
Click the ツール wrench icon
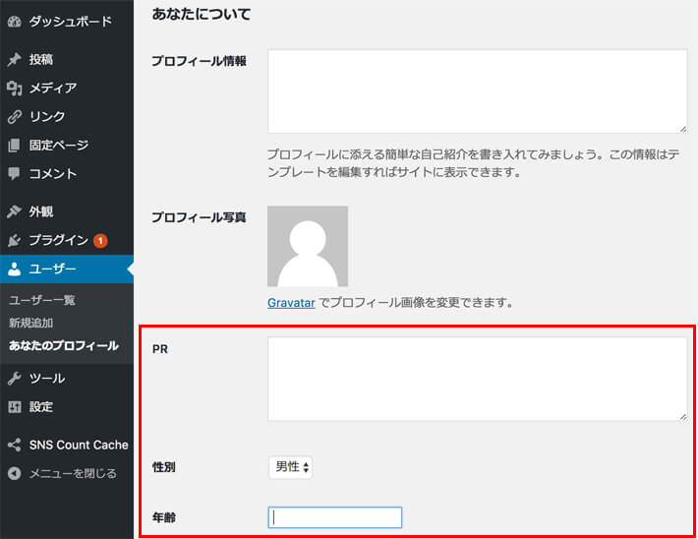click(x=15, y=379)
